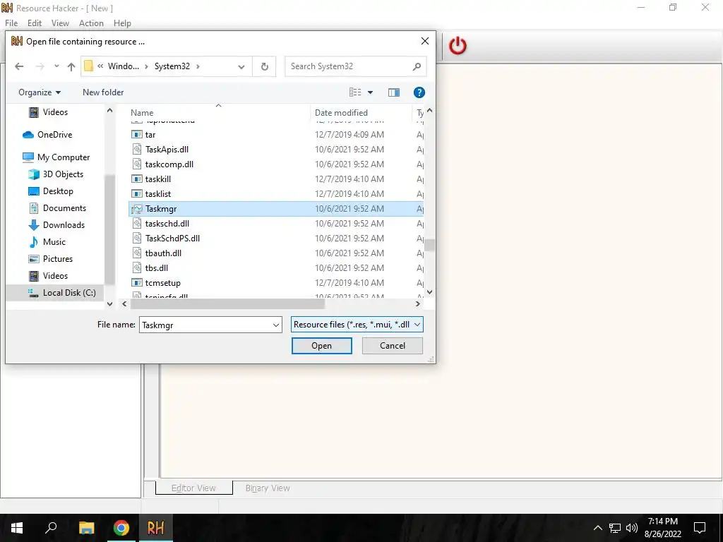Viewport: 723px width, 542px height.
Task: Go up one folder level arrow
Action: pos(71,66)
